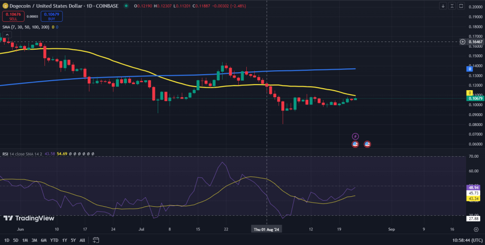Select the 5D time range
The height and width of the screenshot is (245, 485).
[16, 240]
